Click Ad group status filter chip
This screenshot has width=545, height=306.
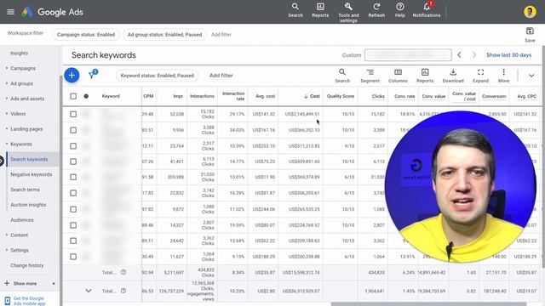click(x=164, y=35)
